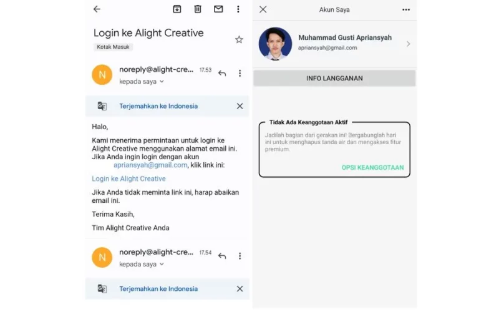This screenshot has width=499, height=312.
Task: Tap the 17.54 timestamp
Action: pyautogui.click(x=205, y=253)
